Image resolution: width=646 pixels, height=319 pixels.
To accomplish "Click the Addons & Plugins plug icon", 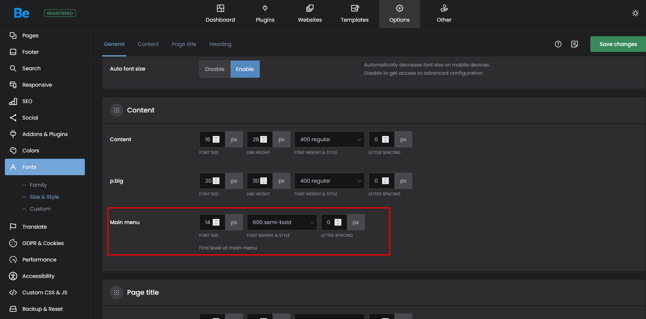I will [13, 134].
